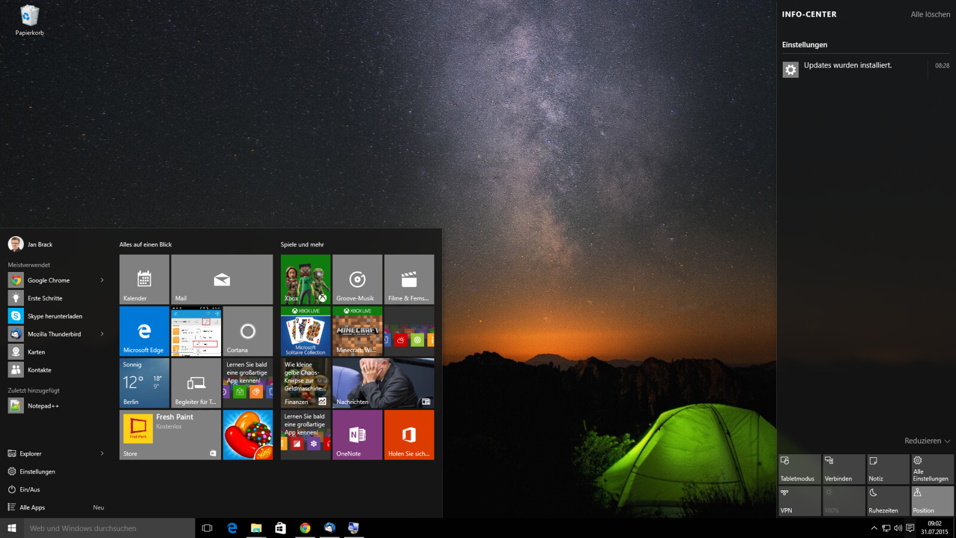Screen dimensions: 956x538
Task: Open Task View on the taskbar
Action: click(x=207, y=528)
